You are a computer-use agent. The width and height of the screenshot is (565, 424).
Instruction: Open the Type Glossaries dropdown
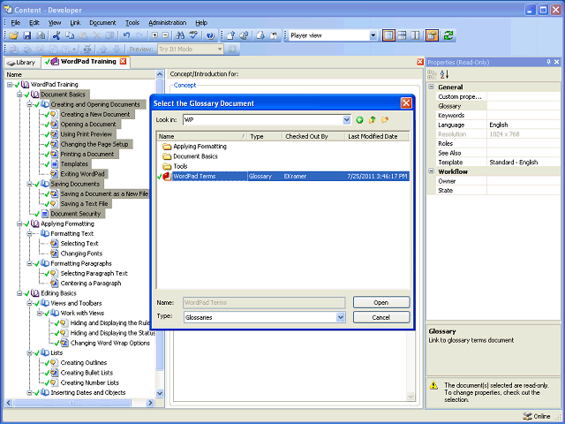pos(341,317)
